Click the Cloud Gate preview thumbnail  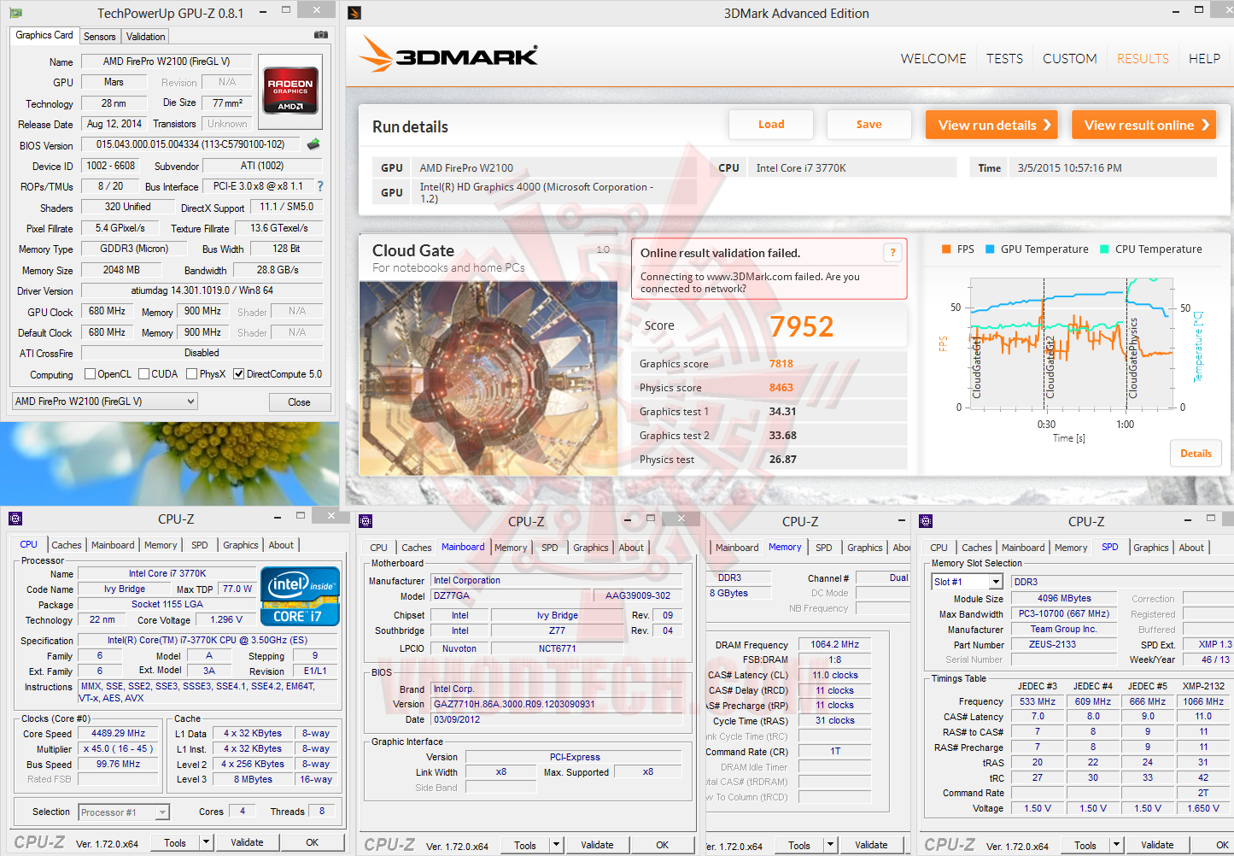coord(488,378)
